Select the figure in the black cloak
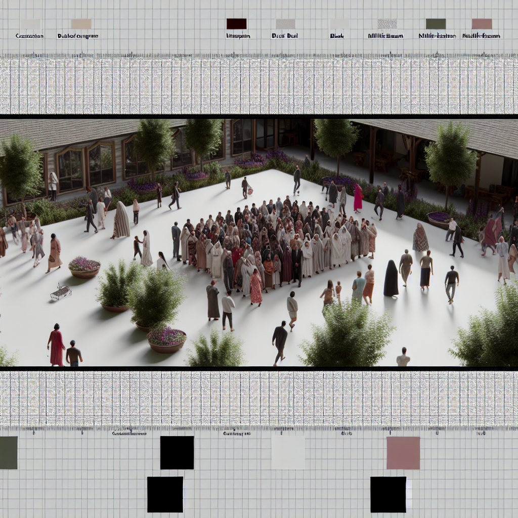 [391, 279]
